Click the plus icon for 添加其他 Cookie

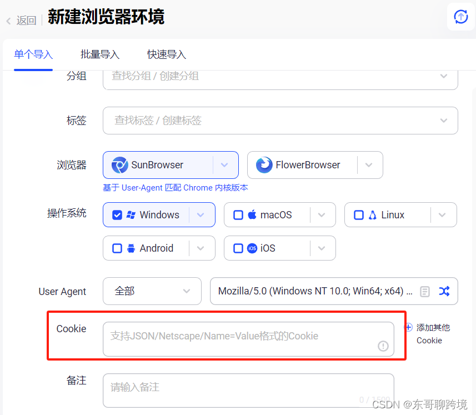coord(409,327)
